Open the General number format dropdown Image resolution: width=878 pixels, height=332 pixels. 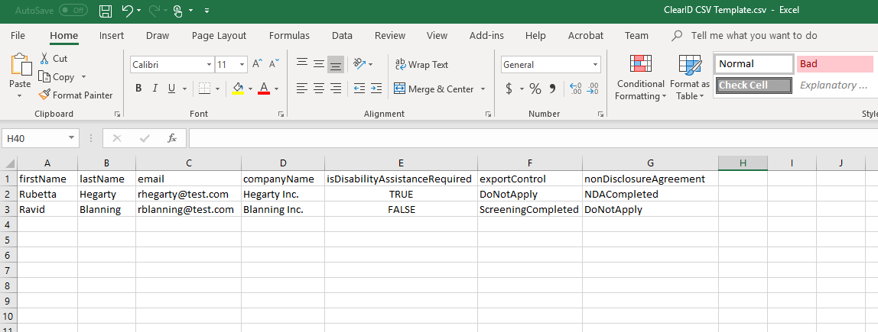point(595,65)
